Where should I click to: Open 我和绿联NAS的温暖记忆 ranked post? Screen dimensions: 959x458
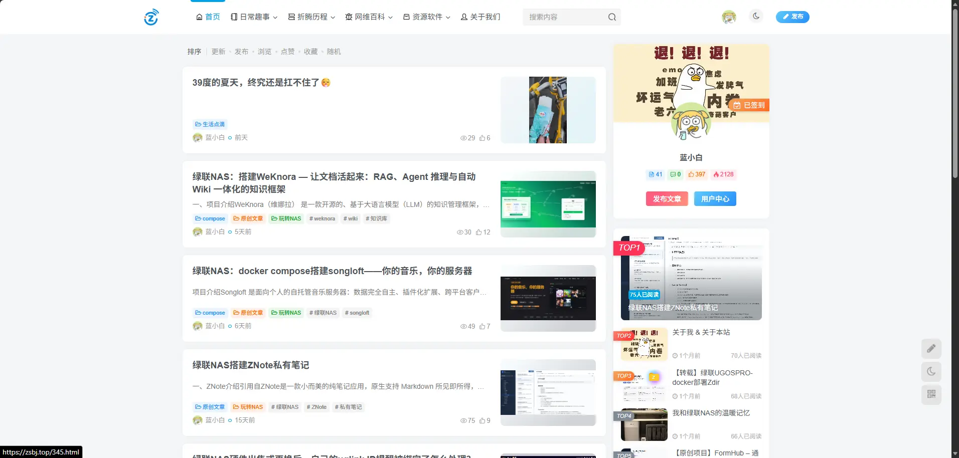711,413
